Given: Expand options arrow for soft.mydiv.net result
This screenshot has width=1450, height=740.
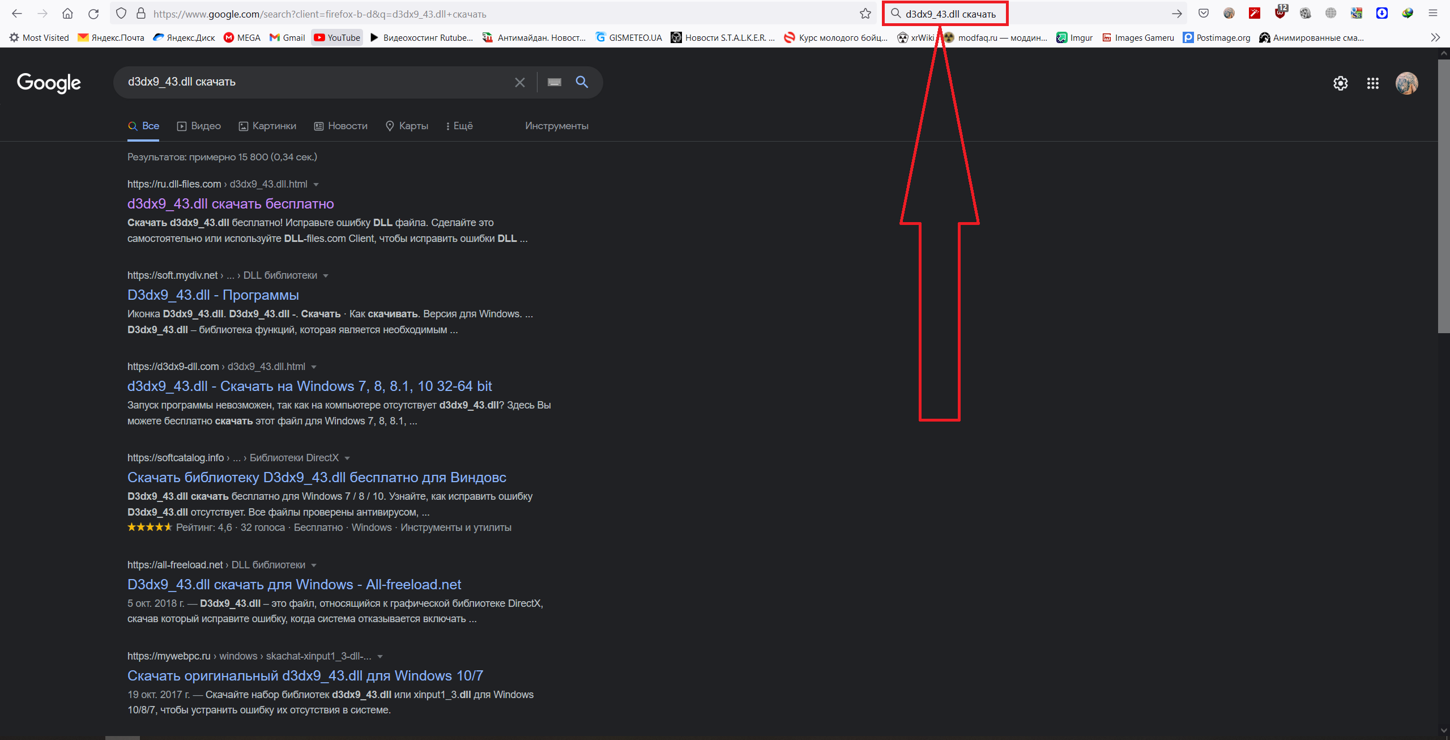Looking at the screenshot, I should coord(326,276).
